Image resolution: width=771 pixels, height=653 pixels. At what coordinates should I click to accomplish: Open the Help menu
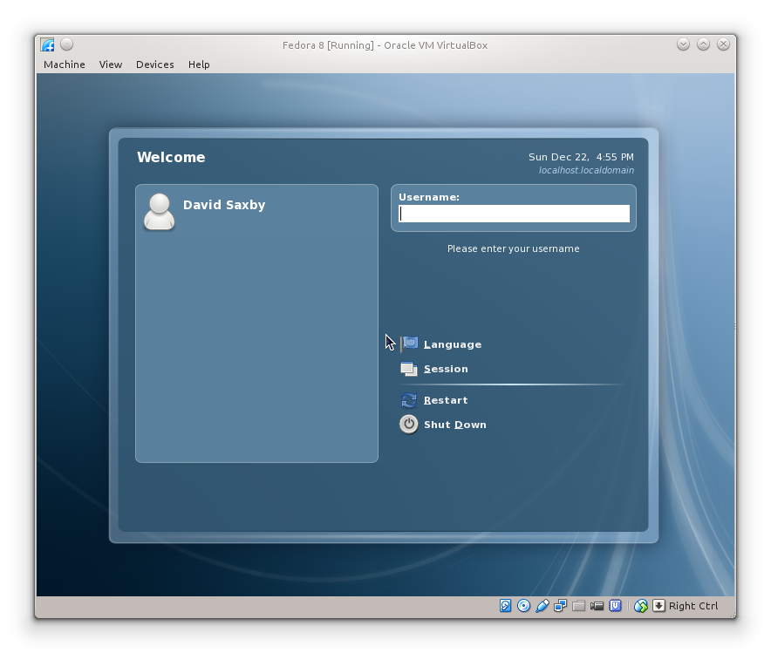(x=199, y=65)
